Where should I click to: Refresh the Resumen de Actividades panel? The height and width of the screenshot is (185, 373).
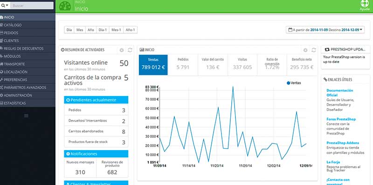click(130, 50)
